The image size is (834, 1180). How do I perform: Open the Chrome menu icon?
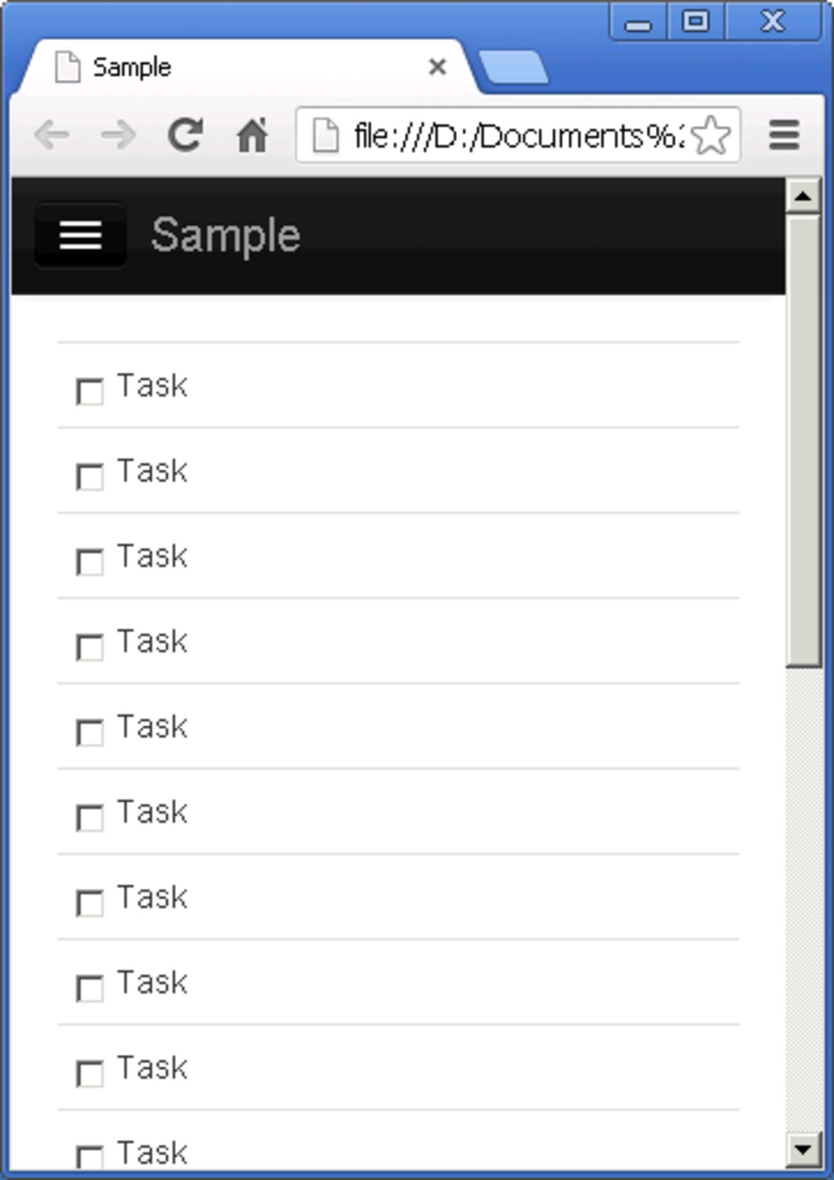coord(784,135)
